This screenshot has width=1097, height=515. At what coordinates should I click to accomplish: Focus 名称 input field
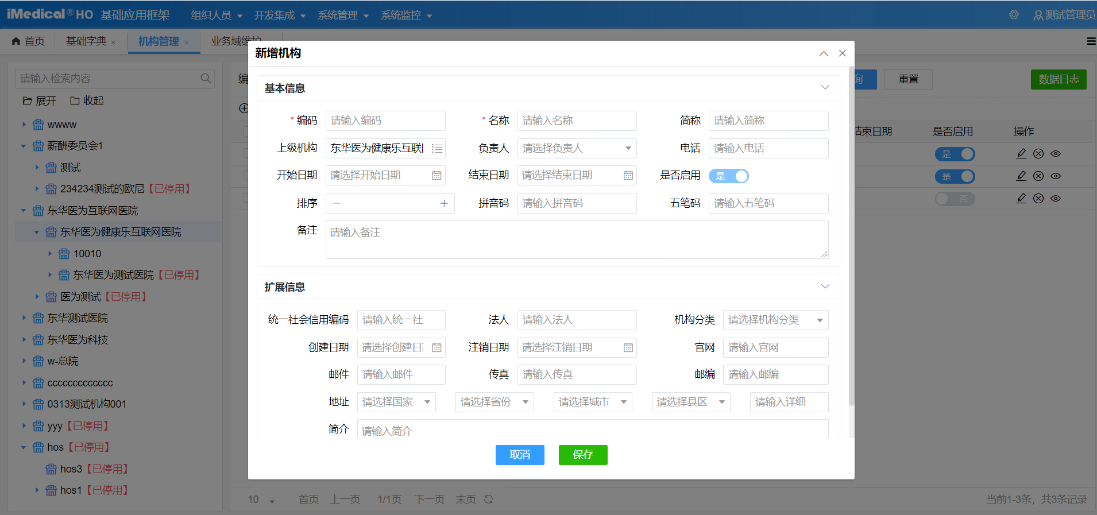(x=577, y=121)
